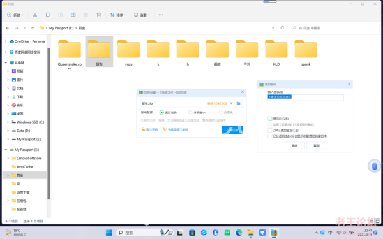This screenshot has width=383, height=239.
Task: Open the three-dots See more menu
Action: tap(161, 15)
